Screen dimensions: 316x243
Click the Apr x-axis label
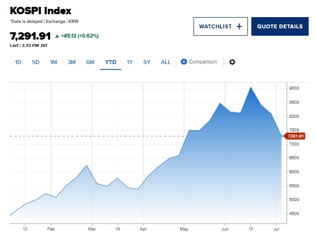coord(143,229)
